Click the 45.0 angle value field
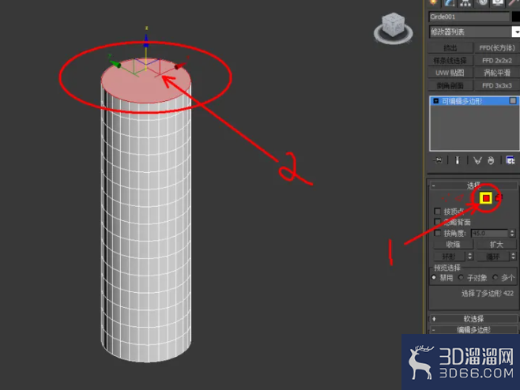Viewport: 520px width, 390px height. (489, 233)
